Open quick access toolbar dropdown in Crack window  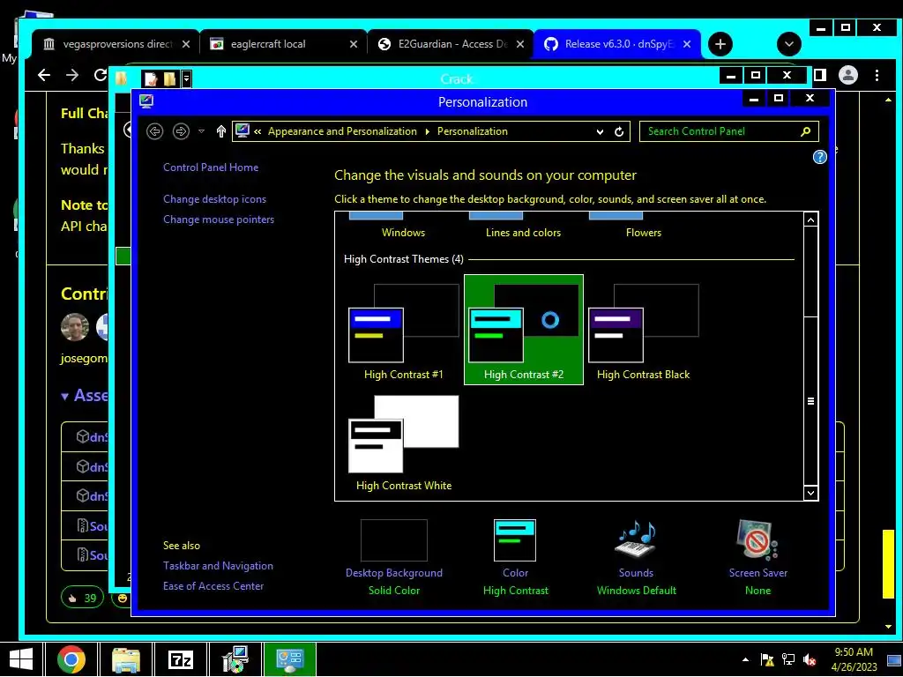click(x=186, y=78)
